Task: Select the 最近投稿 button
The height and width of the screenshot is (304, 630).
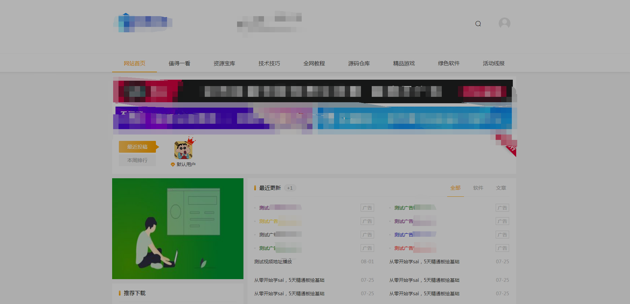Action: click(x=137, y=147)
